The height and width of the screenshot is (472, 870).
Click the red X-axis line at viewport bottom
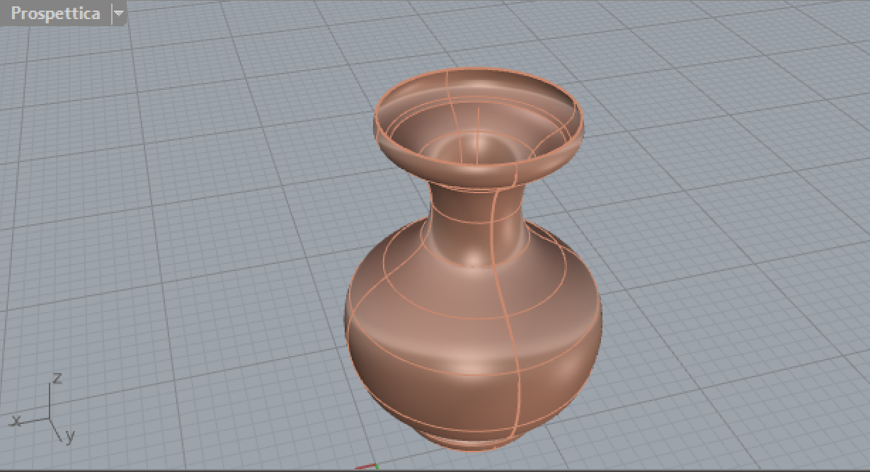click(366, 467)
